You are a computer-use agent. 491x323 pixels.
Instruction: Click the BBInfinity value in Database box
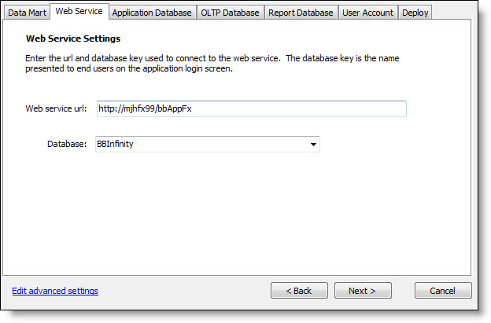coord(116,145)
